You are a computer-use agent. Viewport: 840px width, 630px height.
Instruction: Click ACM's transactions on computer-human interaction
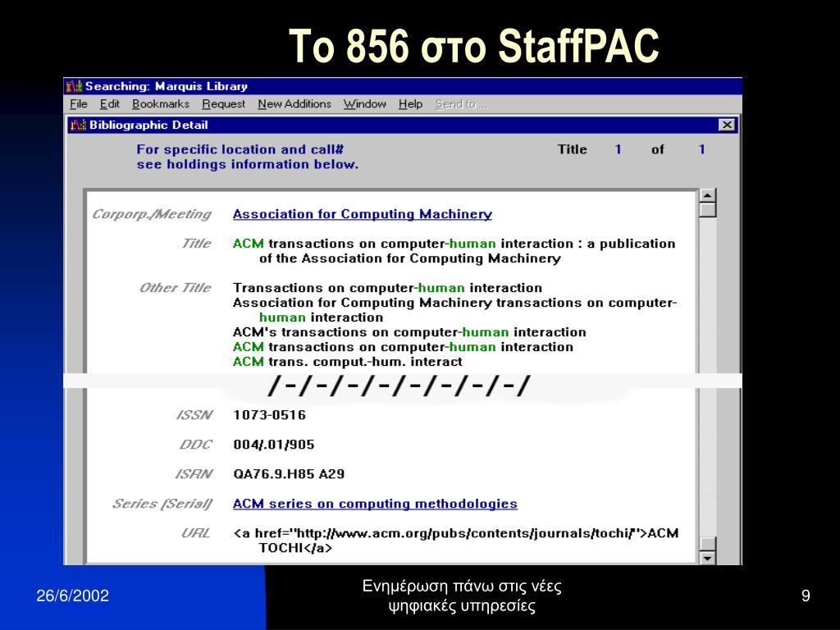click(x=409, y=332)
